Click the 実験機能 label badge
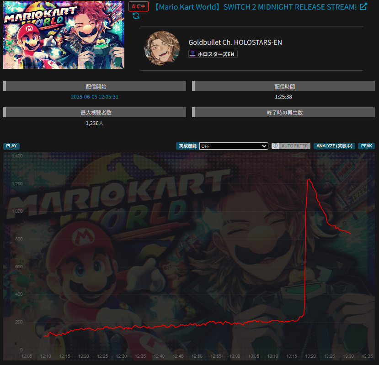Viewport: 379px width, 365px height. 187,146
